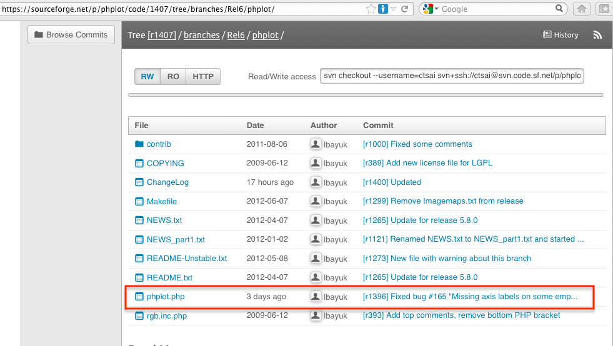Open commit r1396 Fixed bug #165
Screen dimensions: 613x346
point(470,297)
